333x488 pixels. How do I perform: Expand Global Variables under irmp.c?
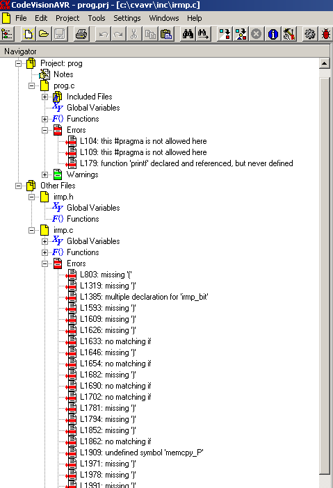[44, 241]
